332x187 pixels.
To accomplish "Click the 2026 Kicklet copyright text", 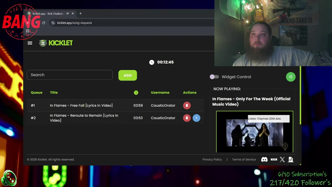I will pyautogui.click(x=51, y=159).
